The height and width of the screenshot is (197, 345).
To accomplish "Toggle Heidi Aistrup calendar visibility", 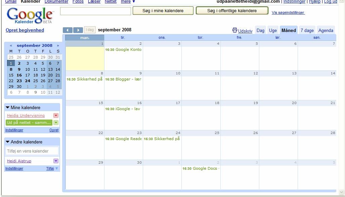I will (x=19, y=161).
